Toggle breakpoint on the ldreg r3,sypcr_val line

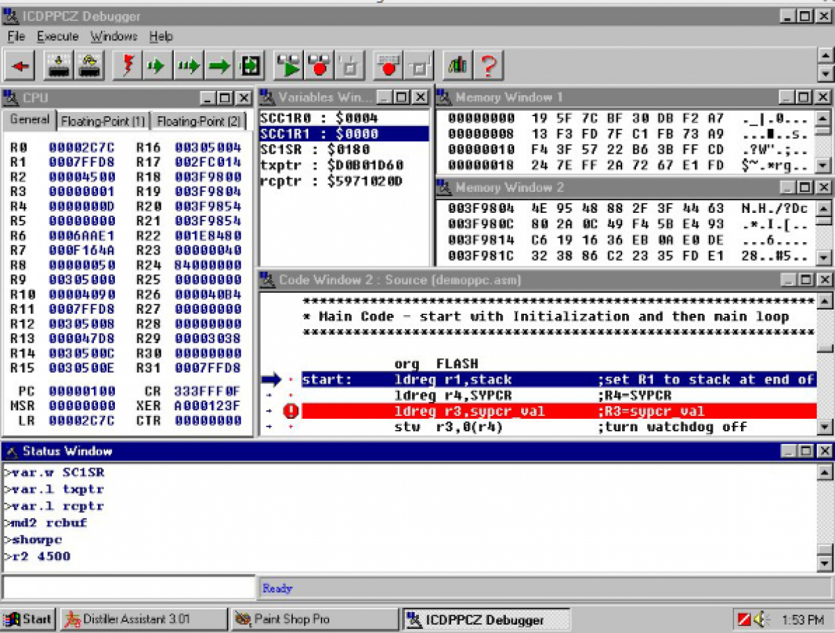click(x=291, y=411)
